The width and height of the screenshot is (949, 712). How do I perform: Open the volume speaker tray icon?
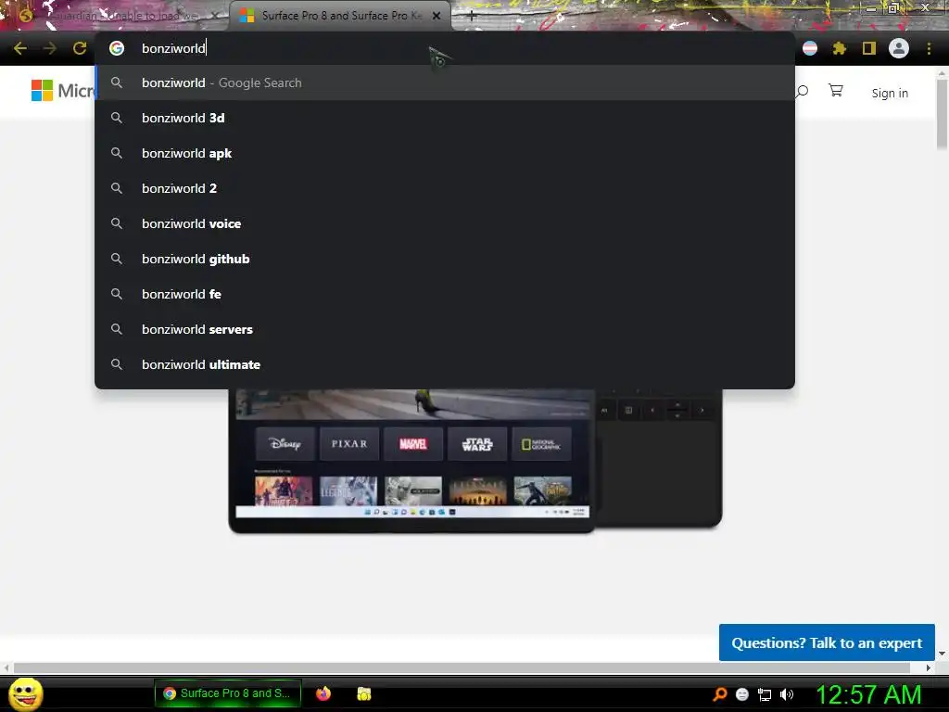pos(786,694)
